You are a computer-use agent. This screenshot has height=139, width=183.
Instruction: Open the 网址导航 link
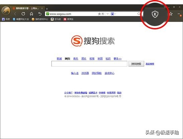(97, 73)
